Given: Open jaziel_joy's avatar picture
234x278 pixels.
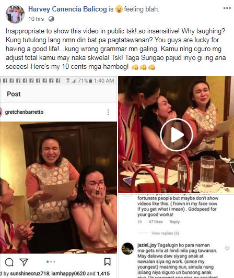Looking at the screenshot, I should [x=127, y=249].
